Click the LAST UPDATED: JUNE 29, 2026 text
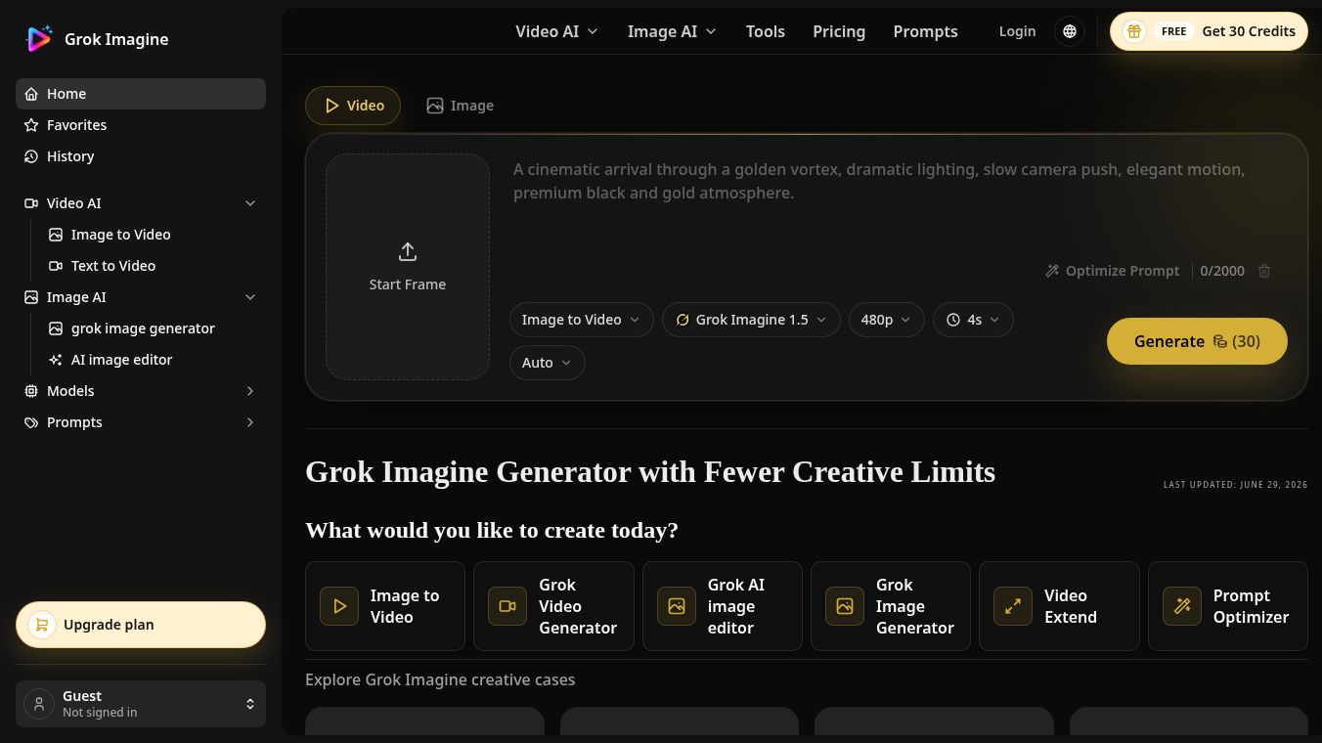Viewport: 1322px width, 743px height. [x=1236, y=485]
